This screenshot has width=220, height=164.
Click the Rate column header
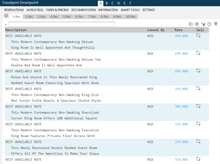point(179,30)
